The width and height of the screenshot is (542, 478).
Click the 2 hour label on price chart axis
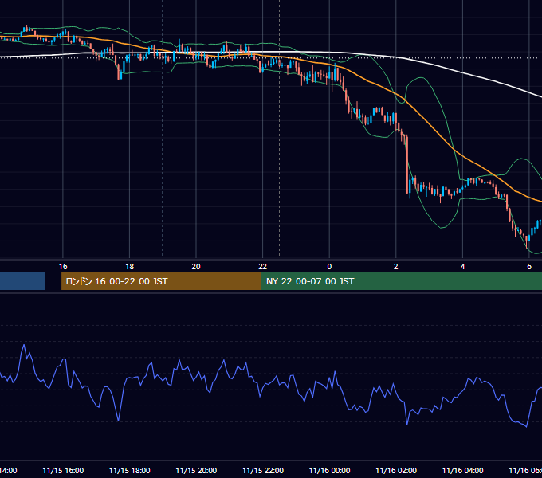pyautogui.click(x=396, y=267)
